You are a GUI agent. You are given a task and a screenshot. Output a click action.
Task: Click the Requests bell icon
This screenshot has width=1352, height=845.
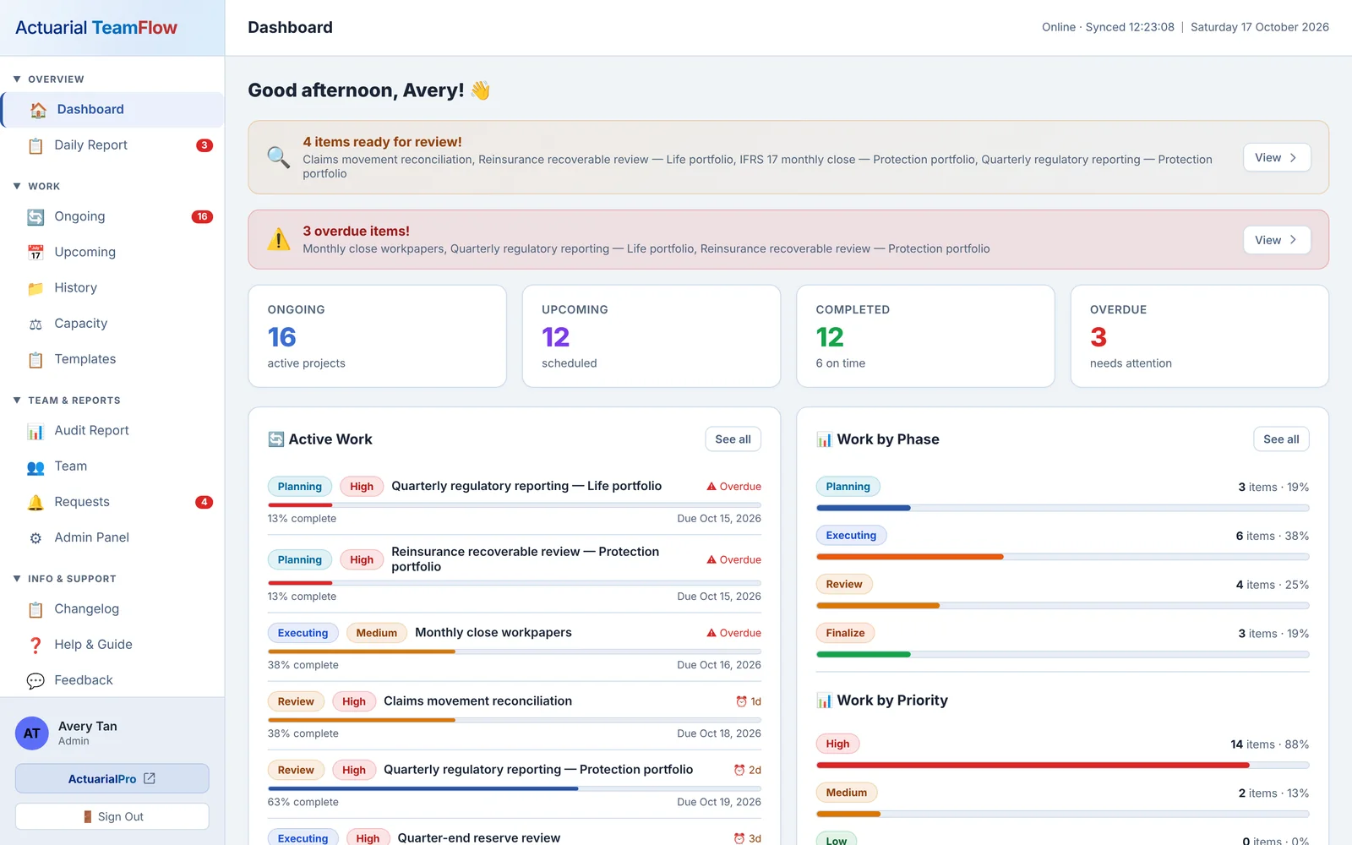(35, 502)
